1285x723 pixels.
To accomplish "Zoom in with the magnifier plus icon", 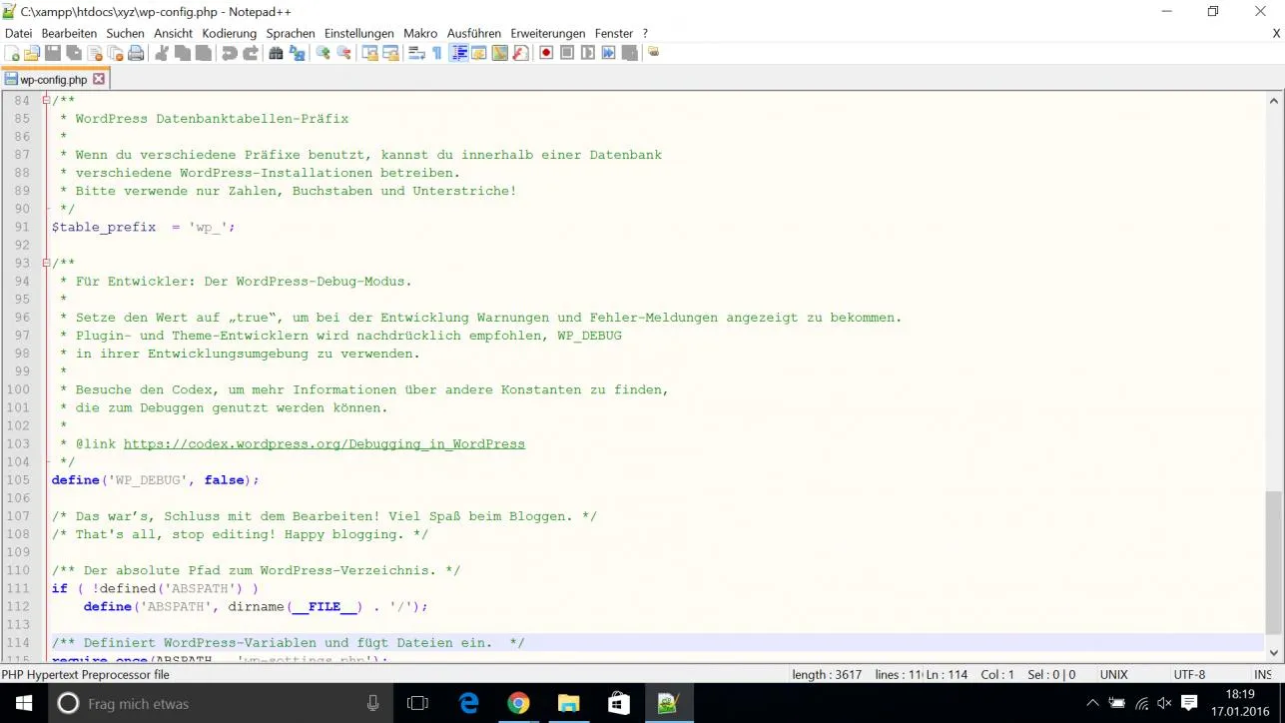I will click(323, 53).
